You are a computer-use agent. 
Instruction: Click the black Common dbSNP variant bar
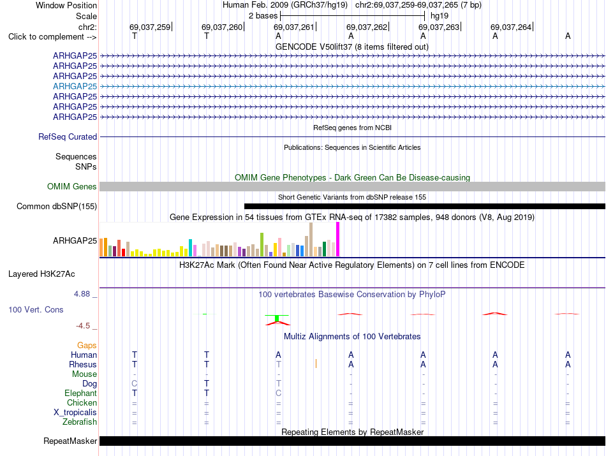pyautogui.click(x=425, y=207)
